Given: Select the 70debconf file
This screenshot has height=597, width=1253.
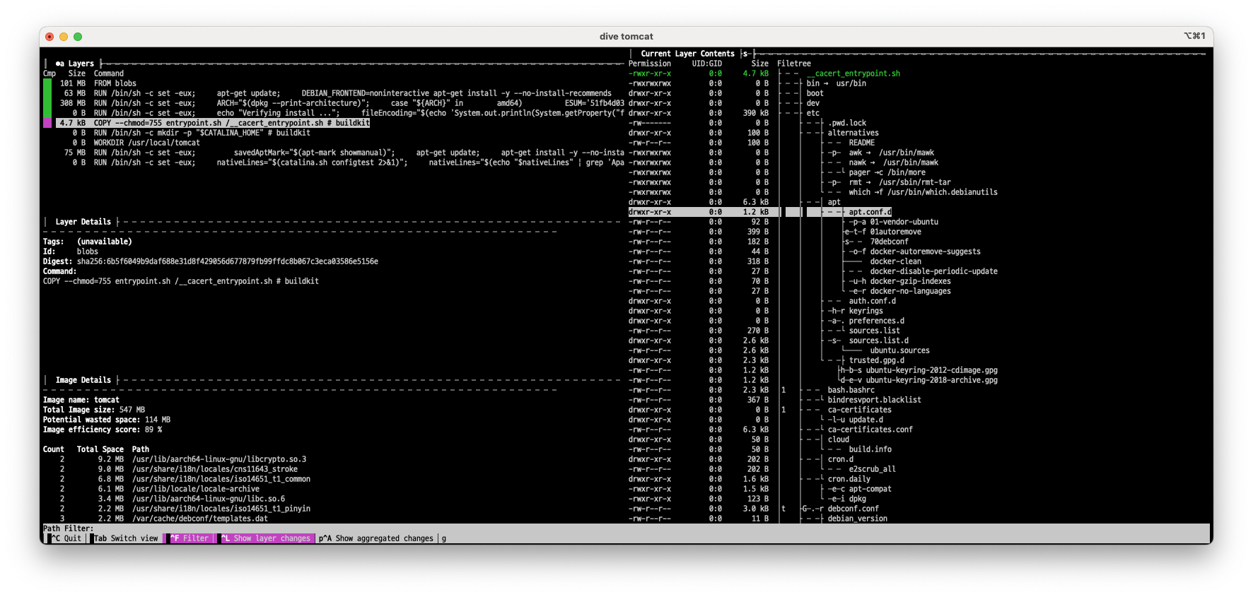Looking at the screenshot, I should click(x=890, y=242).
